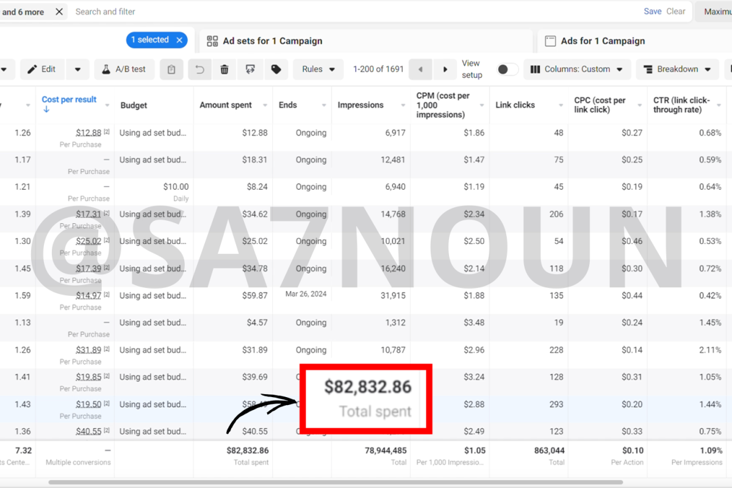Click the Mar 26, 2024 end date
732x488 pixels.
[x=306, y=294]
